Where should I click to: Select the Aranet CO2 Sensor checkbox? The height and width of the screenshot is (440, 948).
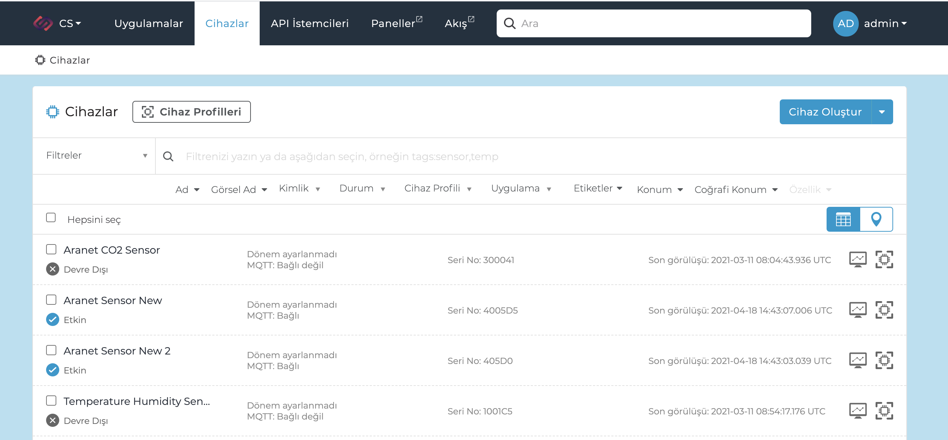51,250
